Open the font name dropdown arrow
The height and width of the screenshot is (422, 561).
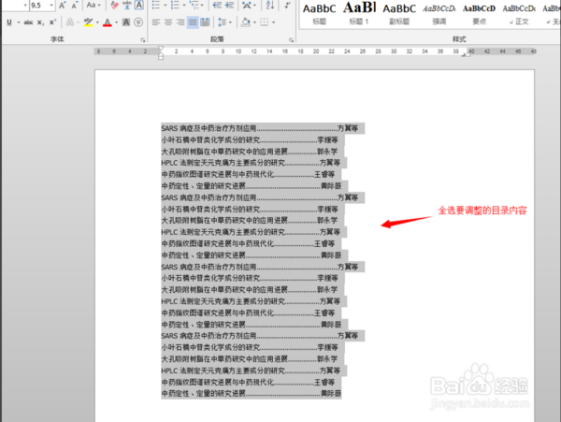coord(25,5)
